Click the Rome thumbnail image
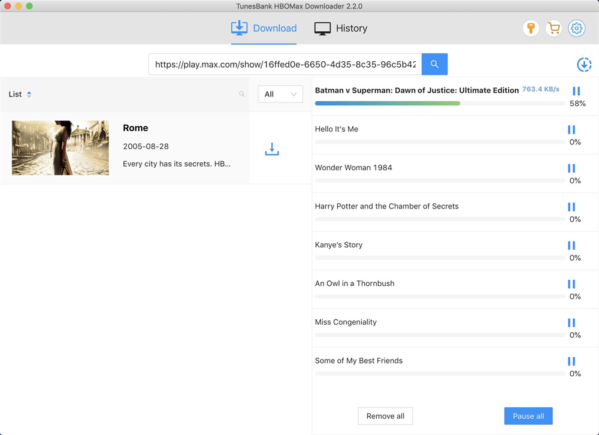 60,148
